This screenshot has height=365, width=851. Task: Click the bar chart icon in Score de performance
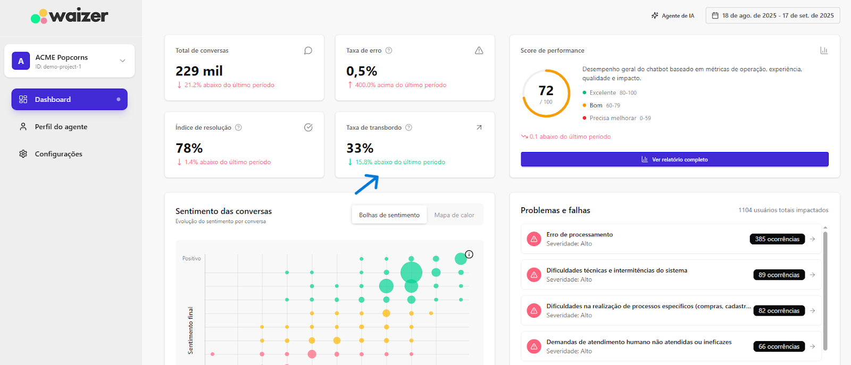coord(823,50)
